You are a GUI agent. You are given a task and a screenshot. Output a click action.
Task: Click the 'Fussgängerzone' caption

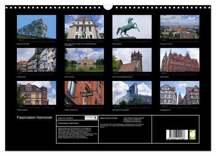(x=165, y=110)
